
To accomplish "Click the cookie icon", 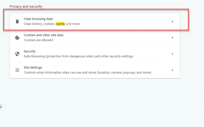I will (x=17, y=38).
